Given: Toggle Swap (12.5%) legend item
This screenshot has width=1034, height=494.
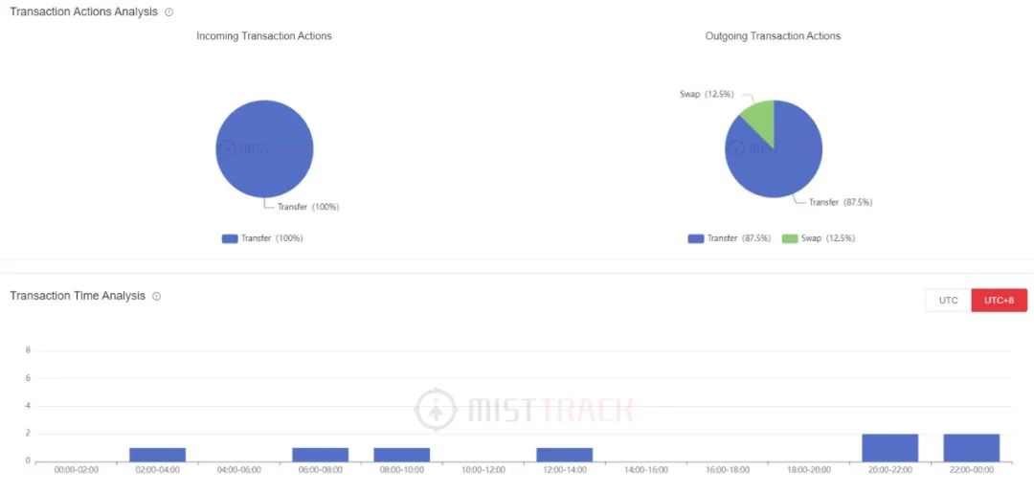Looking at the screenshot, I should [x=819, y=238].
